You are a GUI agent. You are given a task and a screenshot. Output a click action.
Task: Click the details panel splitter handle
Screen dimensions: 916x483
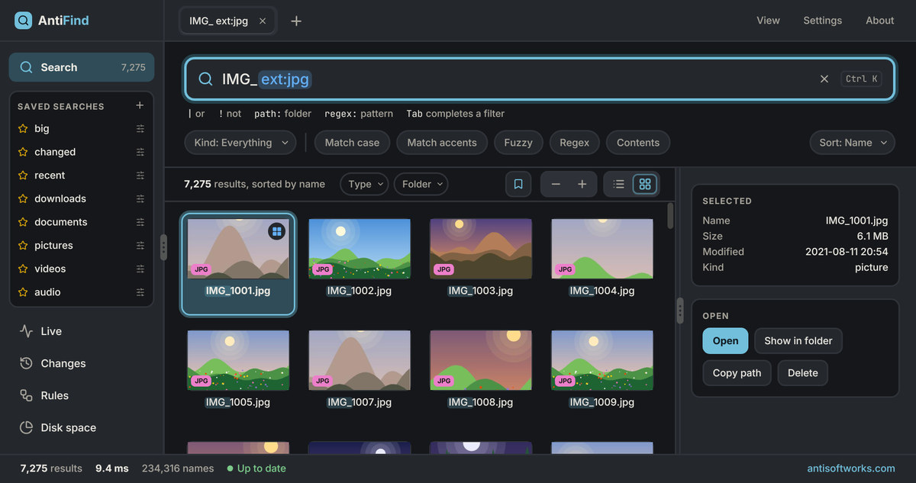tap(679, 310)
